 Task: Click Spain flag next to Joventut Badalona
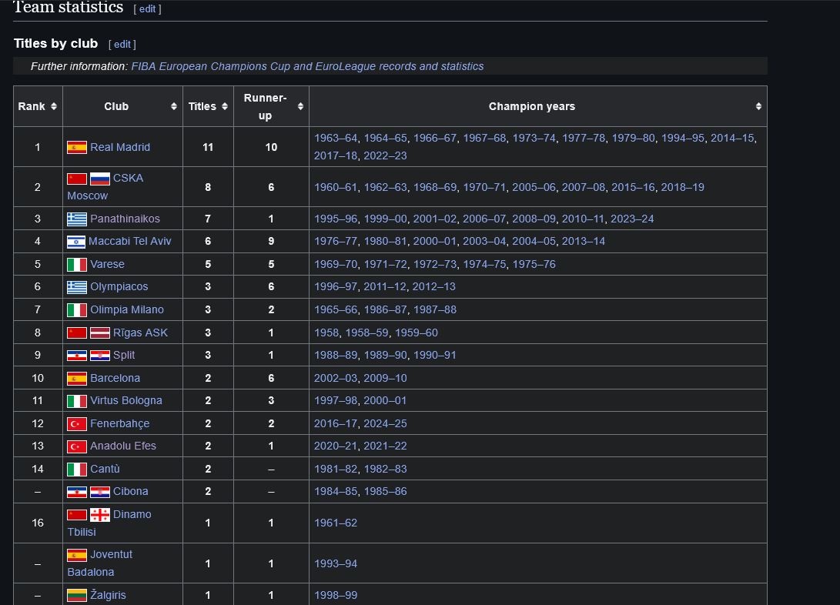pyautogui.click(x=76, y=555)
